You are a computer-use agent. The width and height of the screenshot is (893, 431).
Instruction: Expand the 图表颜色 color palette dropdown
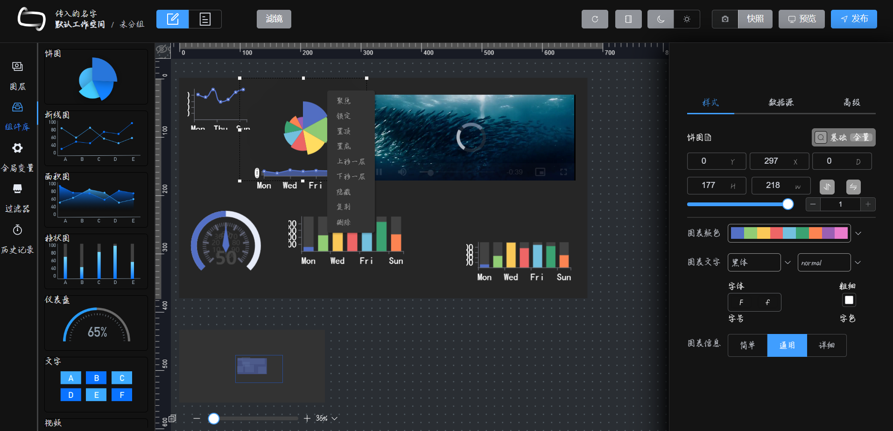(858, 233)
